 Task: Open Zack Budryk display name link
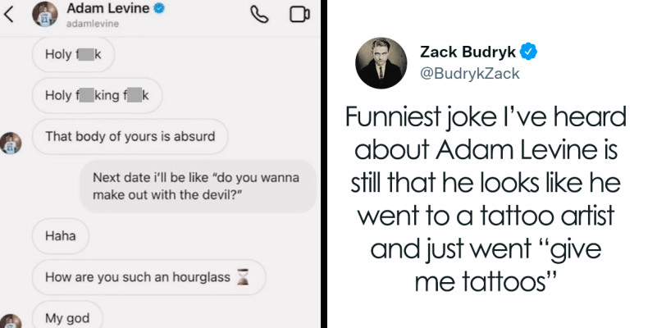pyautogui.click(x=468, y=52)
